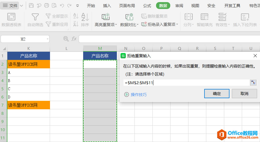Click Insert Dropdown List (插入下拉列表) icon
This screenshot has width=260, height=142.
click(245, 17)
